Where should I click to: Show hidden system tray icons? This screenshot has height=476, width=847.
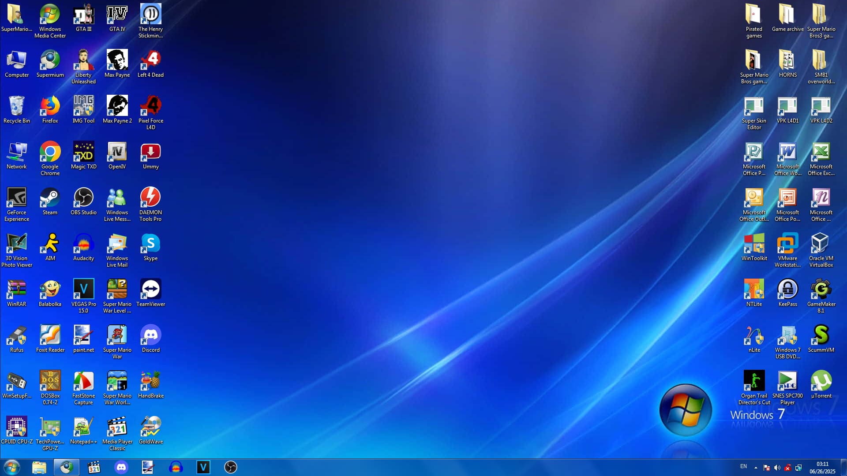click(756, 467)
